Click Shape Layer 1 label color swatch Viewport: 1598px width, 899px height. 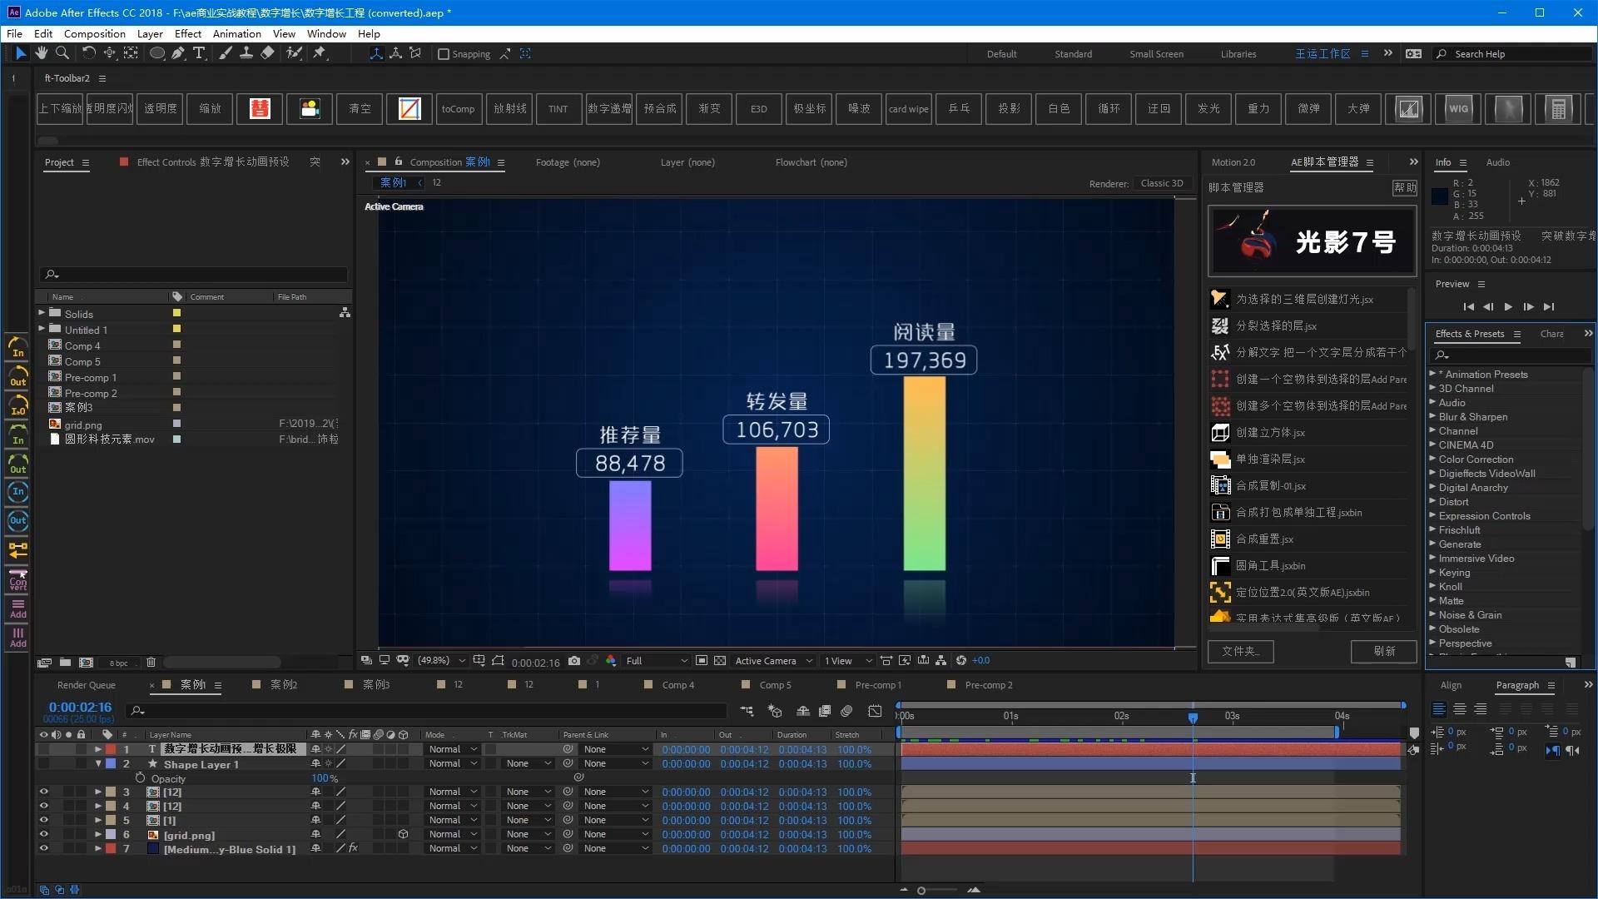click(111, 763)
